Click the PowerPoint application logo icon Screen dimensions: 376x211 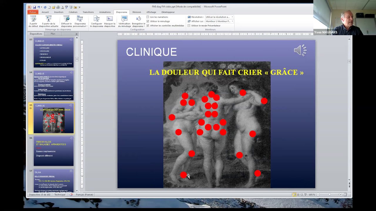click(29, 7)
